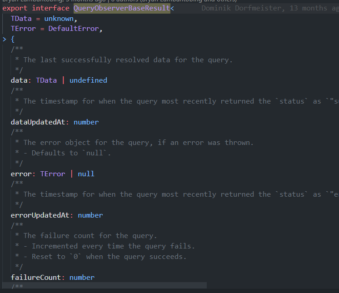Select the TData type in data declaration
339x293 pixels.
click(46, 80)
